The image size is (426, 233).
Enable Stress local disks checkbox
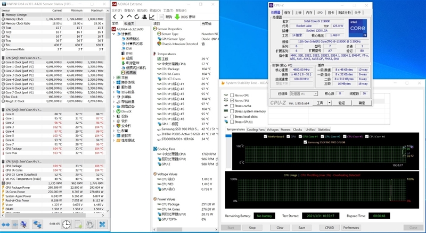232,117
